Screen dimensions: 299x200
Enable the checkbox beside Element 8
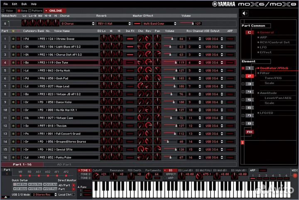coord(243,123)
